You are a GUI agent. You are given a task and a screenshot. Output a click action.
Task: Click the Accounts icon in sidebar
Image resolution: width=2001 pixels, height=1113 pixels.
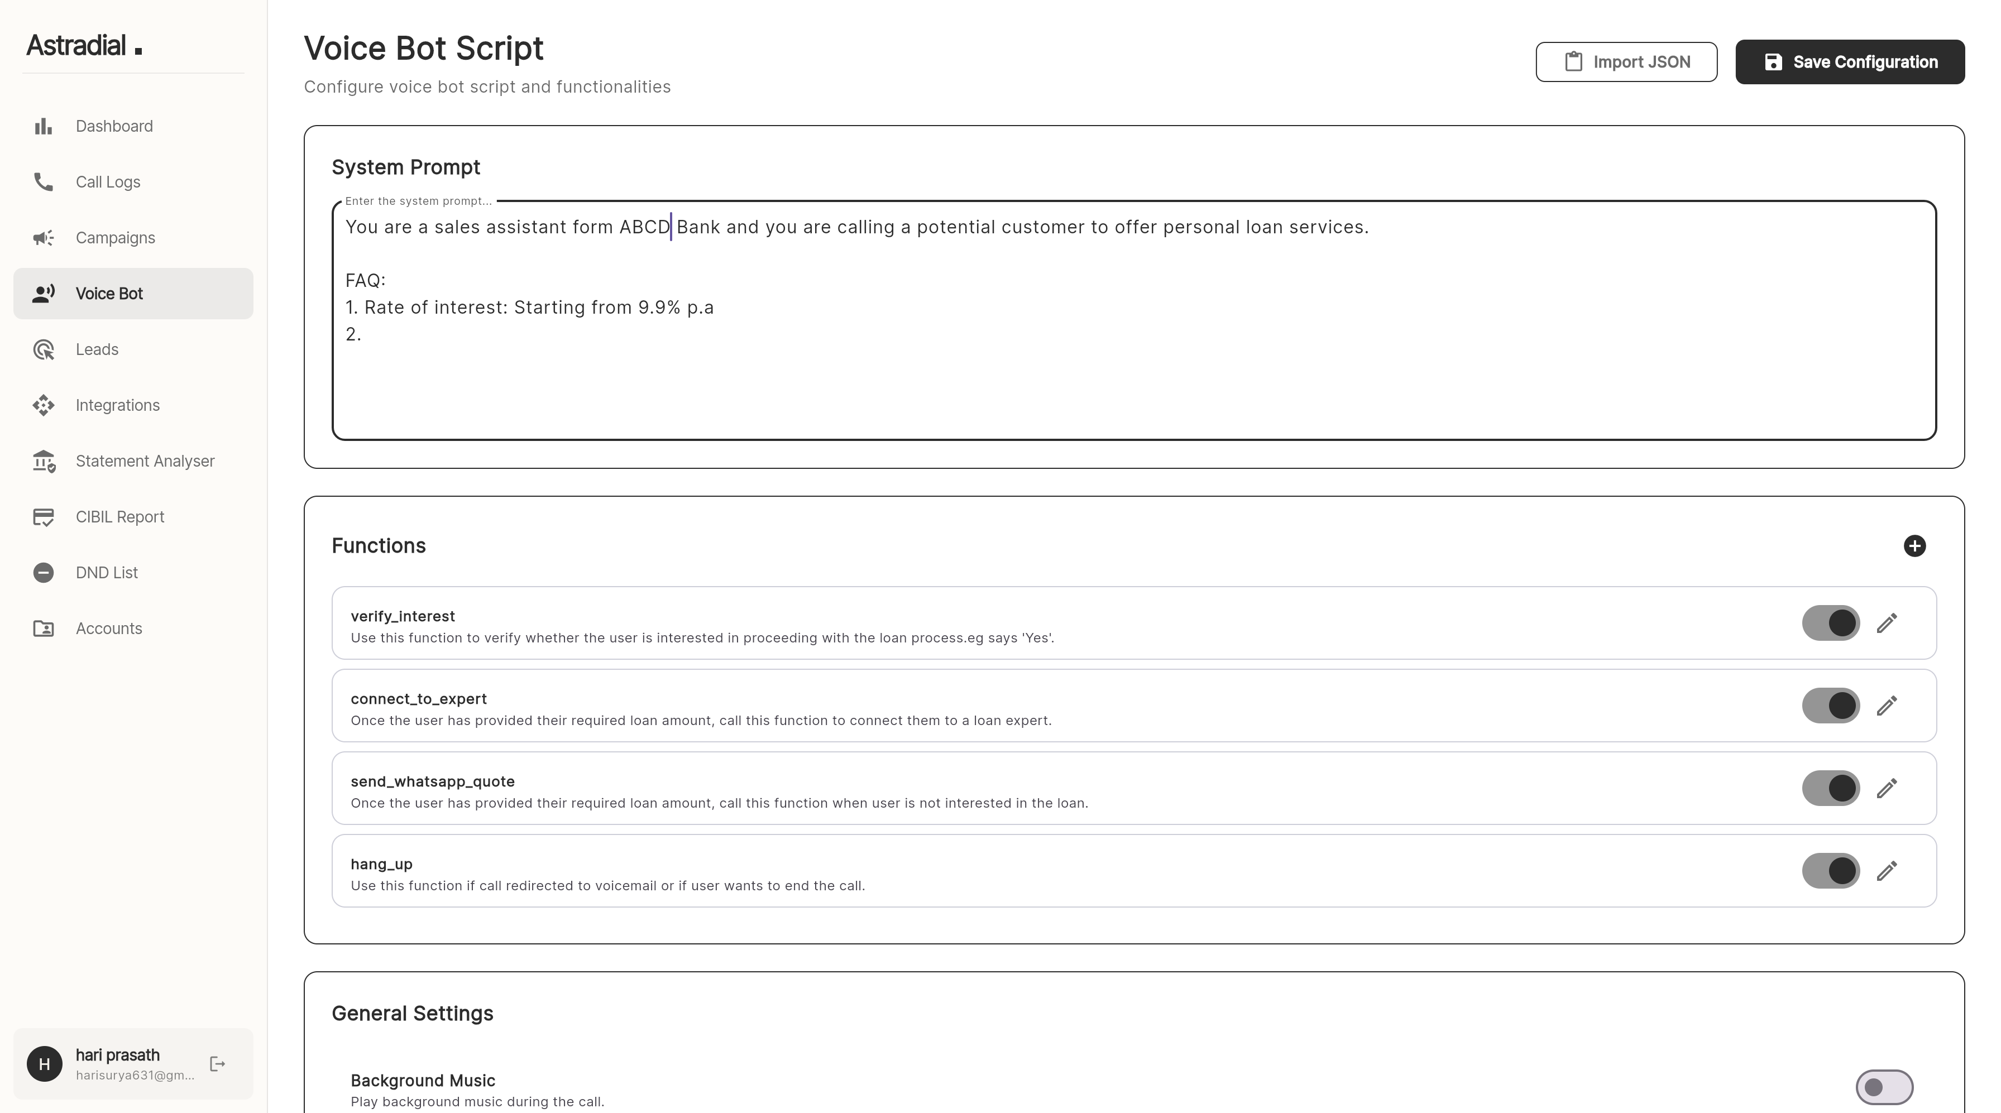(x=44, y=629)
